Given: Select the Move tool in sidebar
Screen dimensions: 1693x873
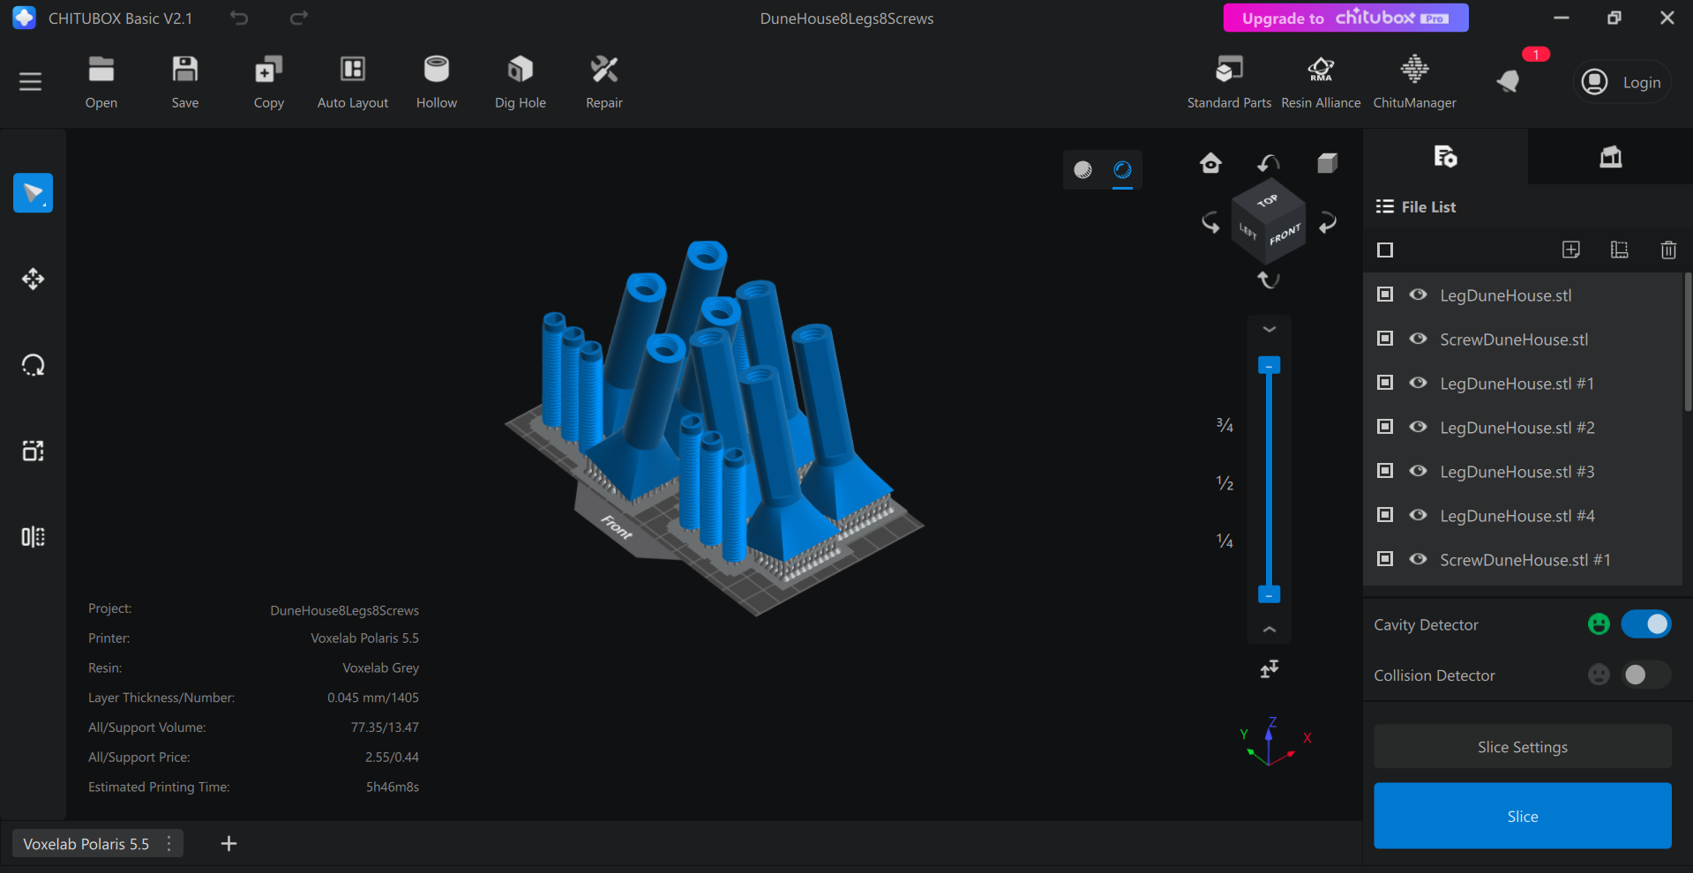Looking at the screenshot, I should (33, 280).
